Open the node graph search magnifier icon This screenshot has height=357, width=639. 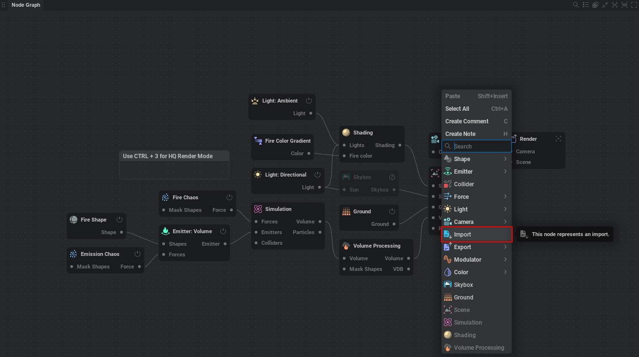coord(576,5)
